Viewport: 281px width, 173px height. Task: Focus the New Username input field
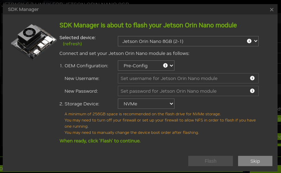pyautogui.click(x=188, y=78)
